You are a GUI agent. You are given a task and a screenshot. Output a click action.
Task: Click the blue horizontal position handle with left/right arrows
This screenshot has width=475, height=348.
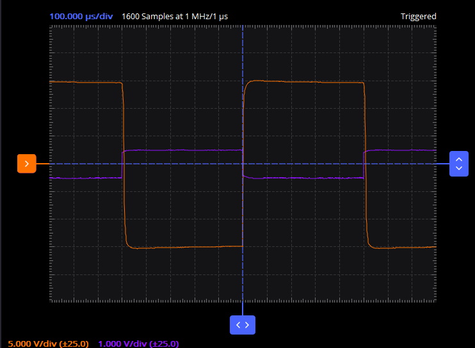(x=243, y=325)
